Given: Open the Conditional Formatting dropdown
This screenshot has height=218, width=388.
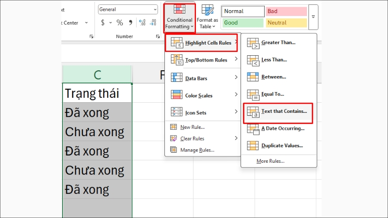Looking at the screenshot, I should tap(179, 18).
